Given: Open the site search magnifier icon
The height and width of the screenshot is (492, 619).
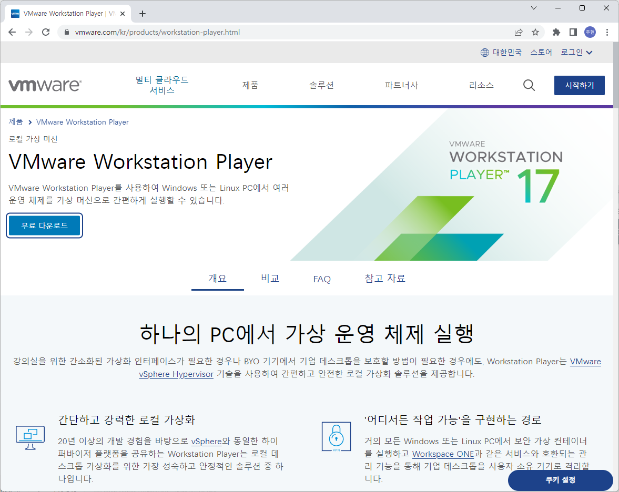Looking at the screenshot, I should (x=529, y=85).
